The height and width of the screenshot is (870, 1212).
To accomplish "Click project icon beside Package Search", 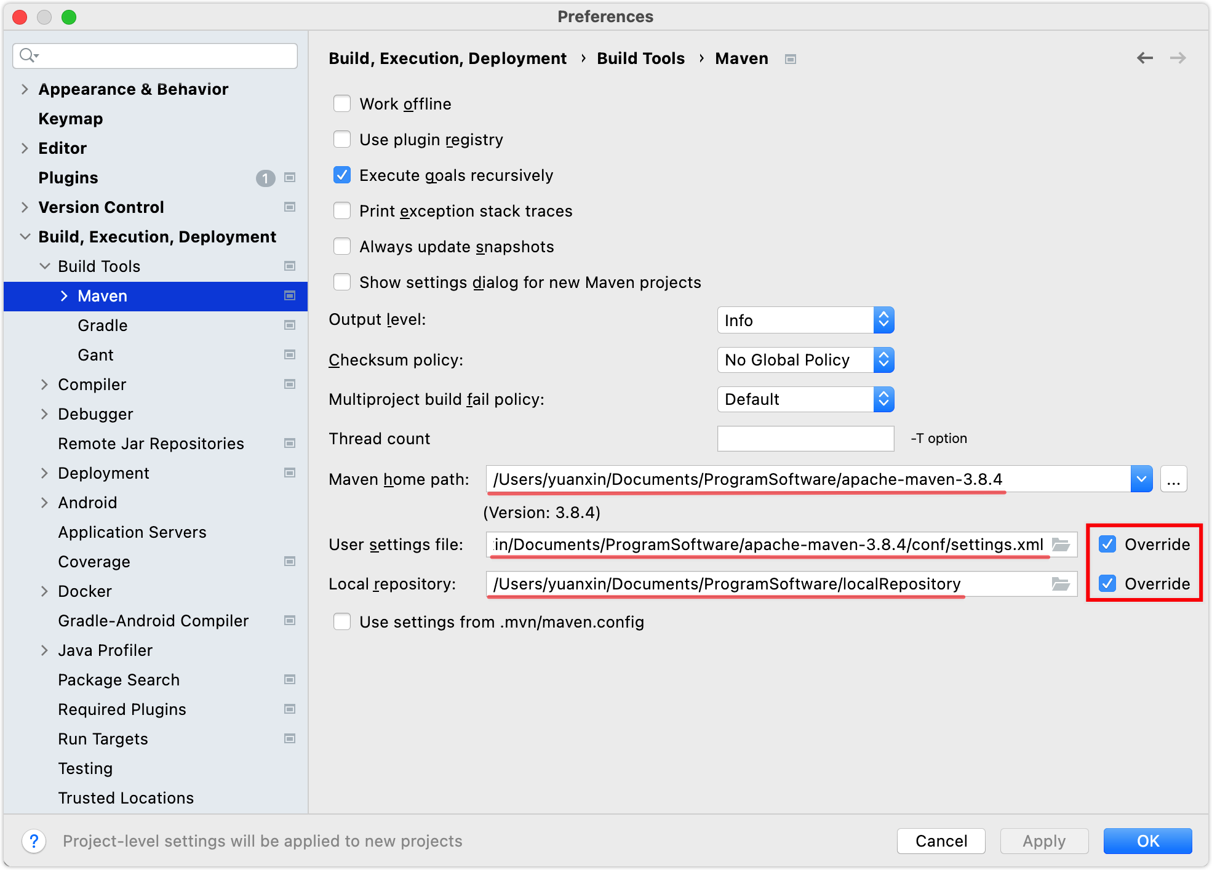I will [x=290, y=680].
